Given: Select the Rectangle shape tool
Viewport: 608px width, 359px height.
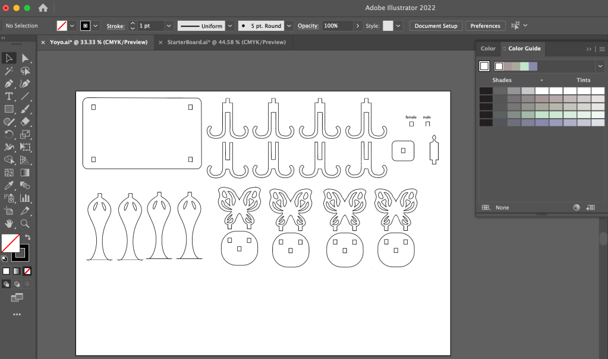Looking at the screenshot, I should pos(9,109).
